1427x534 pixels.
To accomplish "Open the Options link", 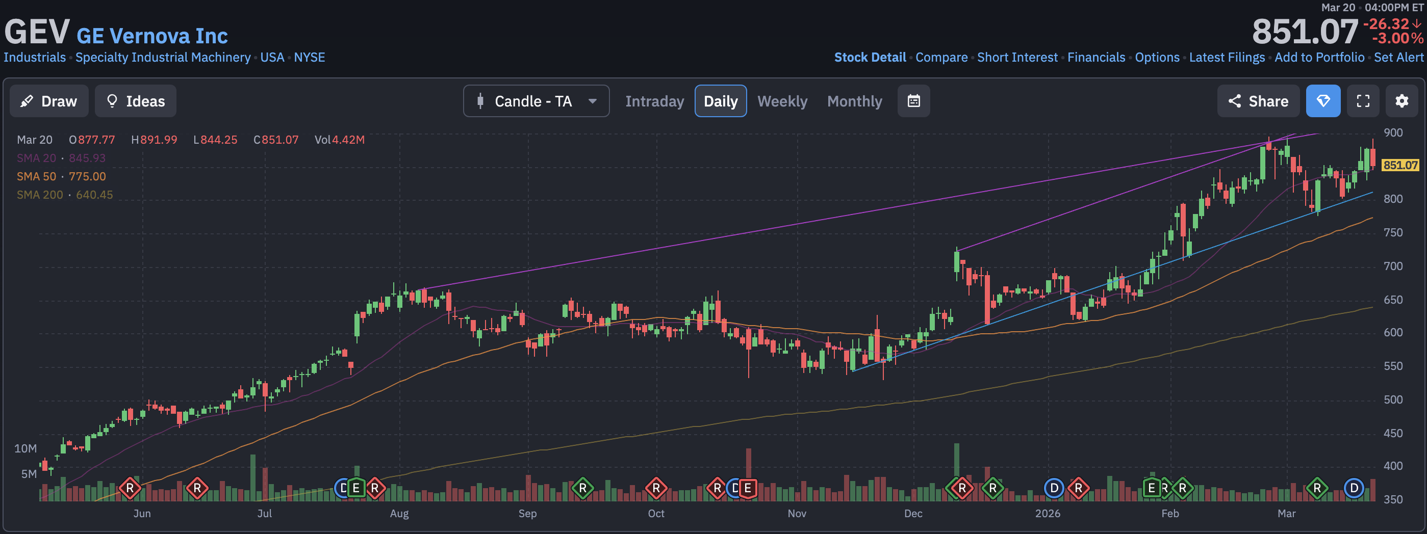I will click(1157, 57).
